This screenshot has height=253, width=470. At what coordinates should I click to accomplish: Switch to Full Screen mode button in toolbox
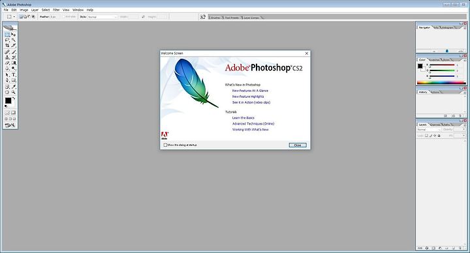pos(14,119)
